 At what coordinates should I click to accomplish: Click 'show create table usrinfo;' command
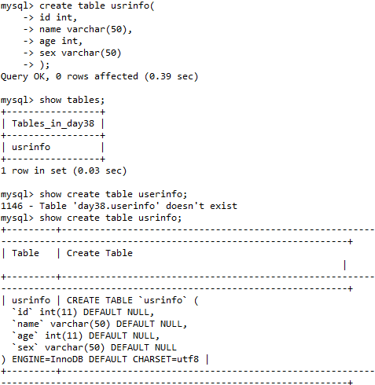[x=110, y=218]
